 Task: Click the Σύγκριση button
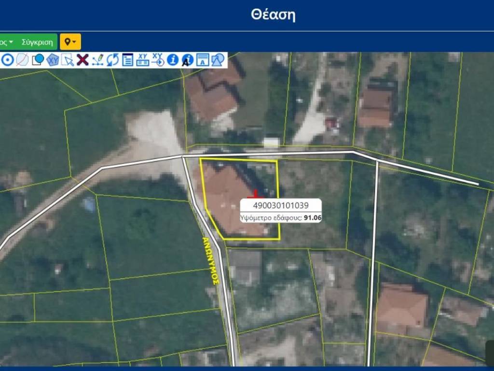[x=37, y=42]
